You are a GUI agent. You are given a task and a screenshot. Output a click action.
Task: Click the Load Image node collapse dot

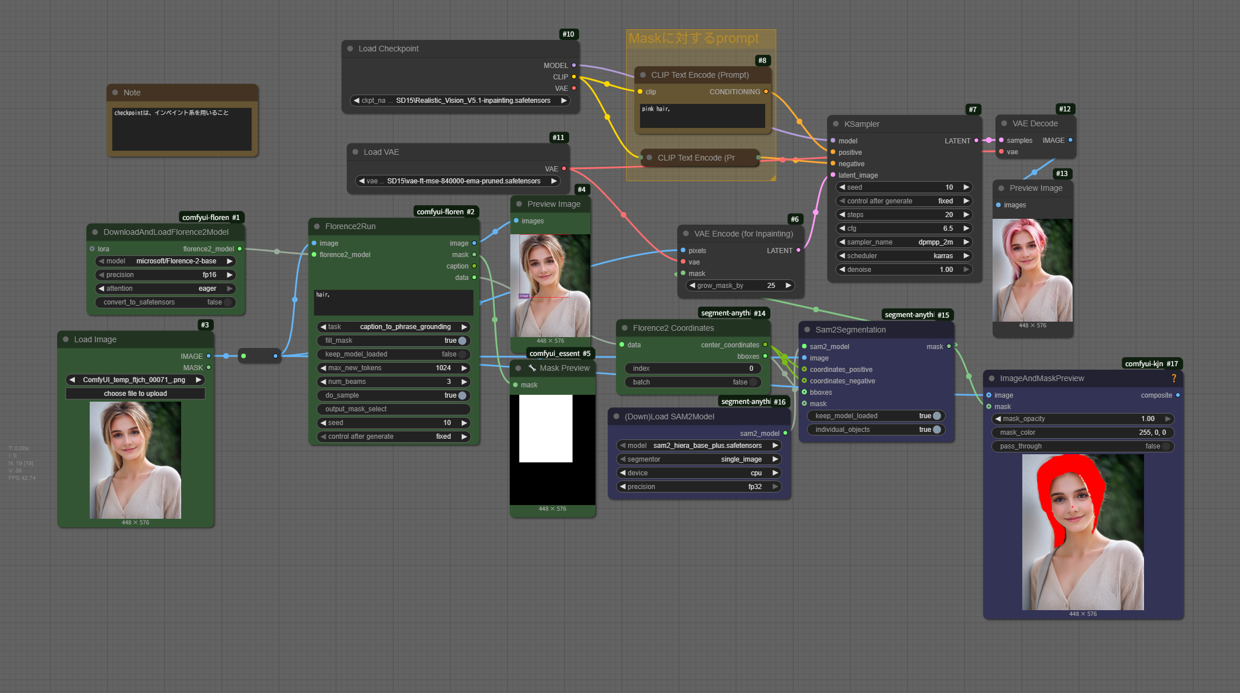(x=66, y=339)
